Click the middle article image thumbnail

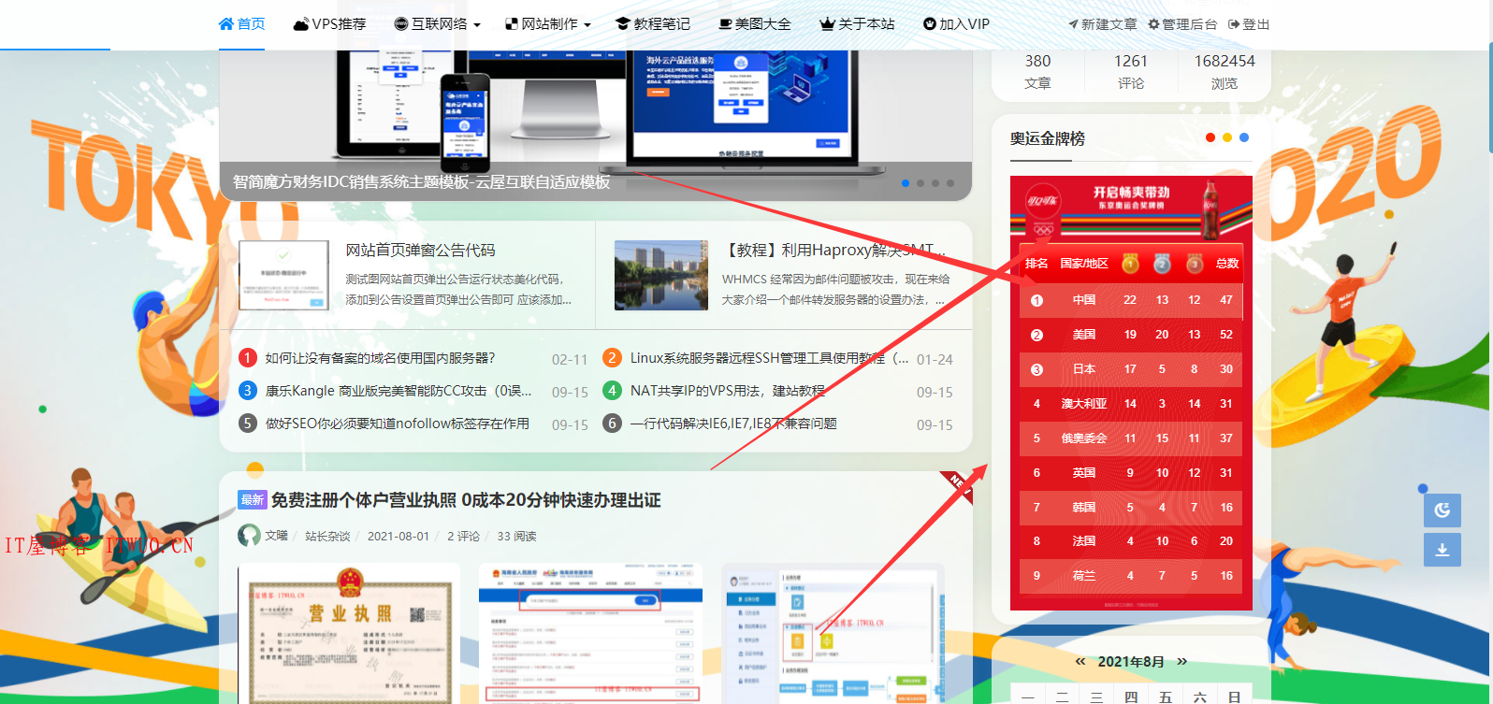590,634
